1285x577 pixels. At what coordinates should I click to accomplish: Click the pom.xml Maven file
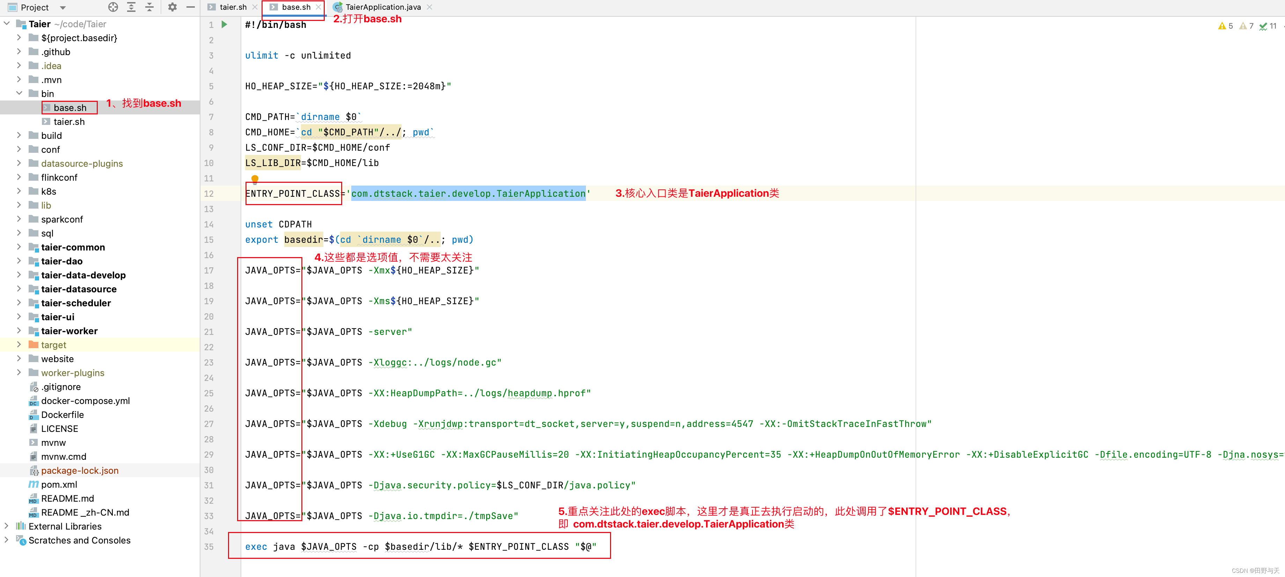59,484
